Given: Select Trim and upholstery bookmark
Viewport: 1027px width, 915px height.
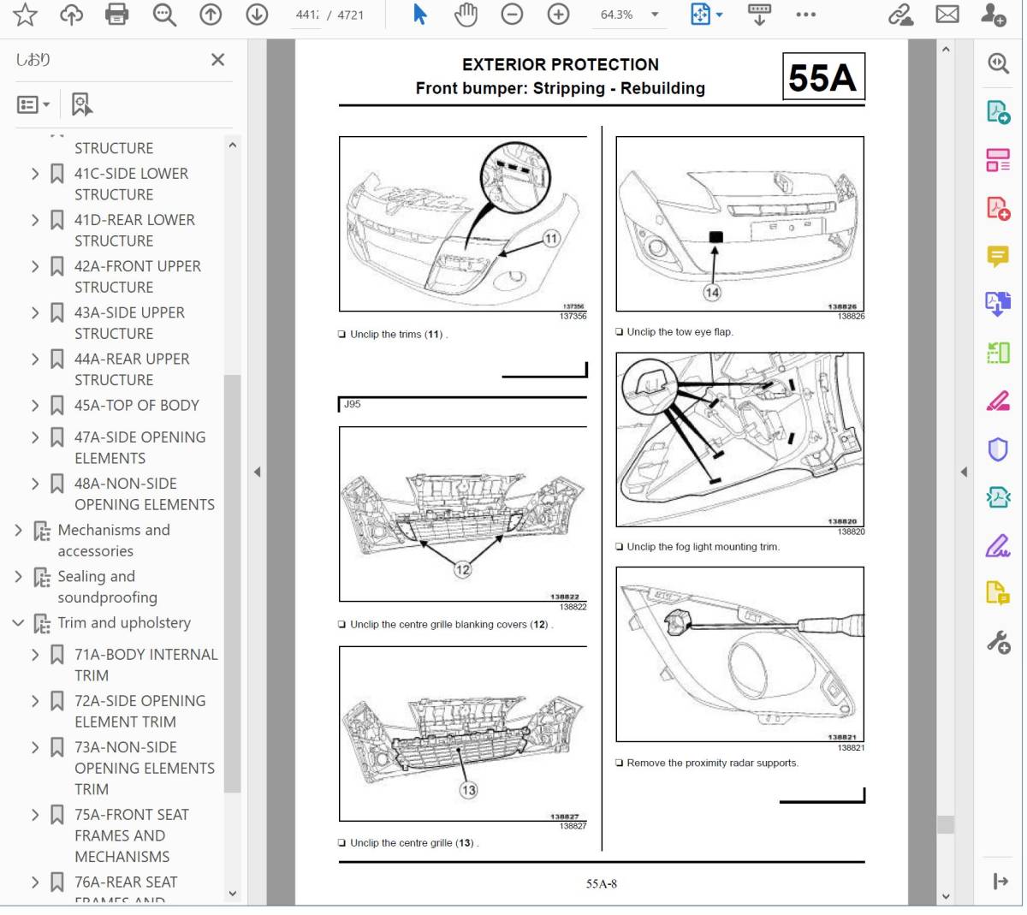Looking at the screenshot, I should pyautogui.click(x=124, y=623).
